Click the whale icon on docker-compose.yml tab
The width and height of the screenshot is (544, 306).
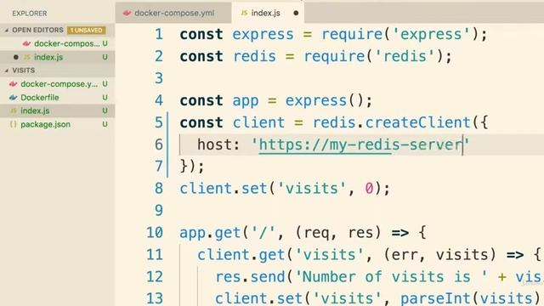tap(127, 14)
